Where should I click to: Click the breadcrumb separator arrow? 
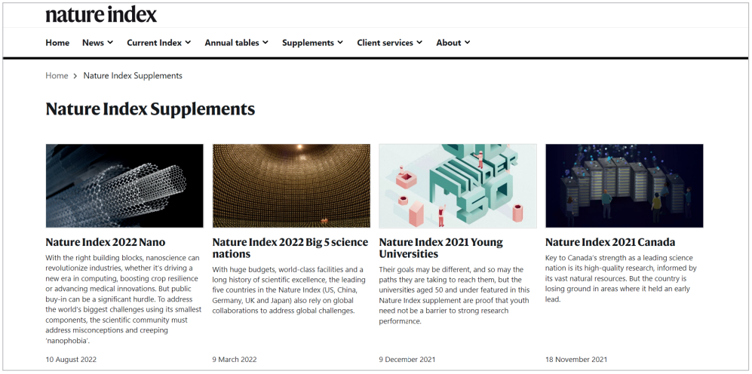point(75,75)
